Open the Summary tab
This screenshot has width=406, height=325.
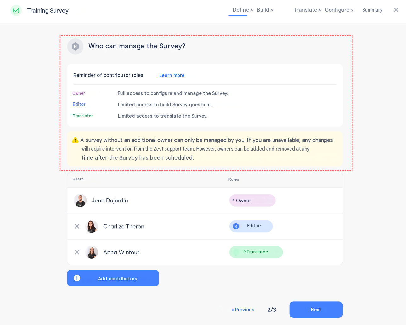point(372,10)
